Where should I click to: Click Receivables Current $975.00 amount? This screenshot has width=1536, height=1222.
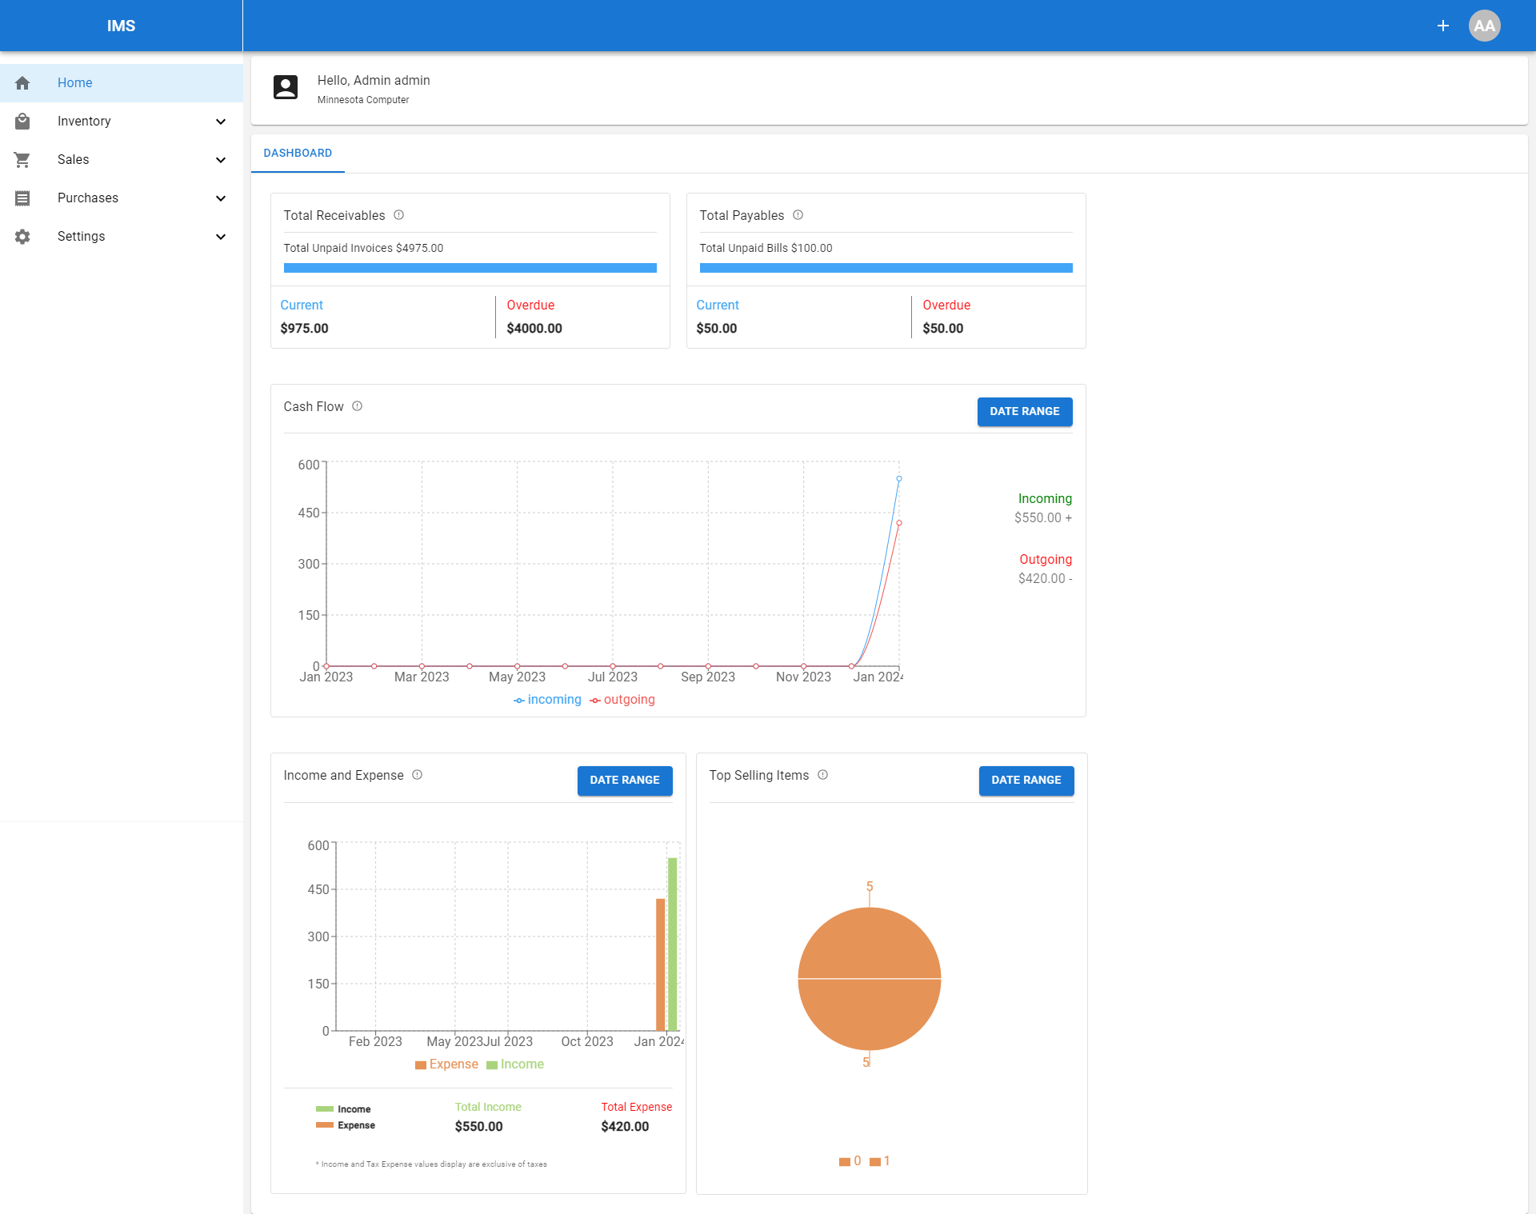305,329
